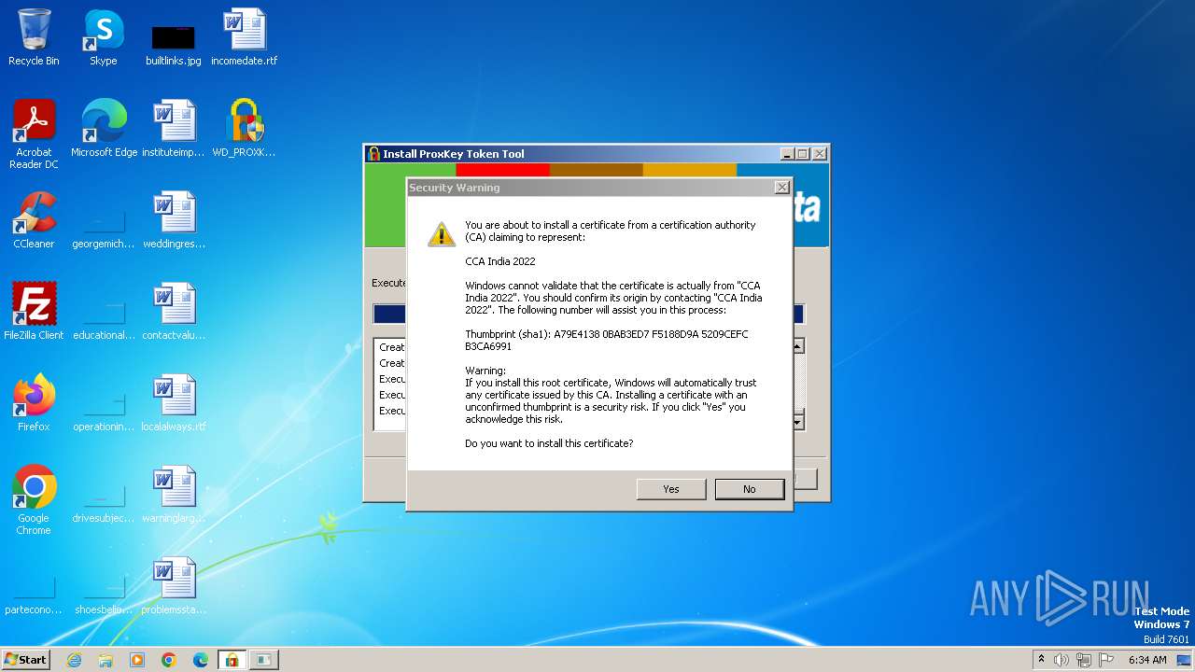Open Microsoft Edge desktop shortcut
Viewport: 1195px width, 672px height.
click(104, 129)
